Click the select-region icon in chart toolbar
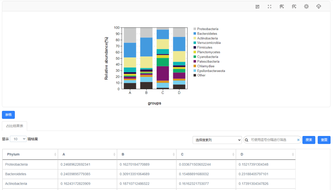This screenshot has height=190, width=333. pos(257,6)
